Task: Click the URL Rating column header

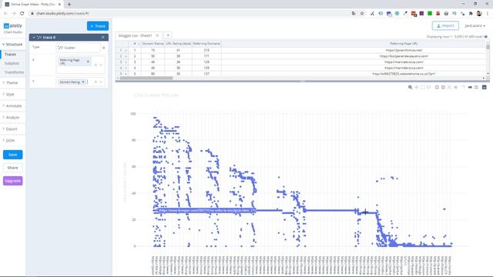Action: 178,44
